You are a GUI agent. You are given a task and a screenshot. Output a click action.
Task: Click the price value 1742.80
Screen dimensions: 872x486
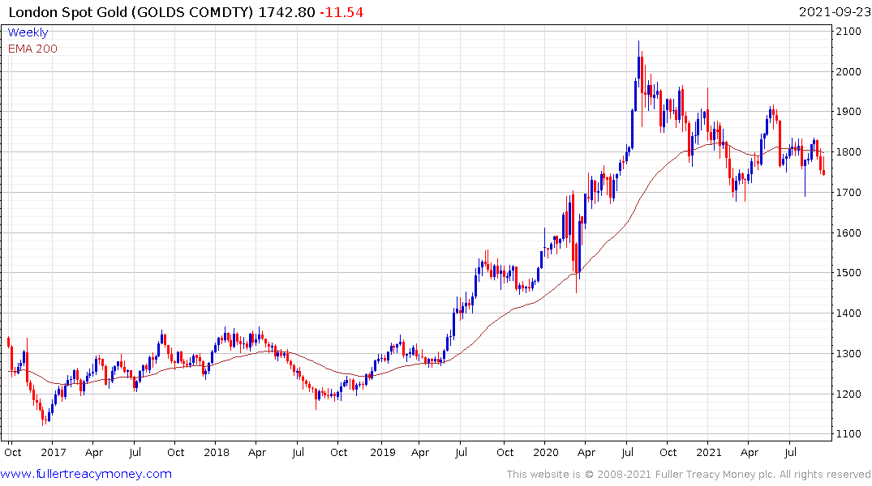pyautogui.click(x=286, y=12)
